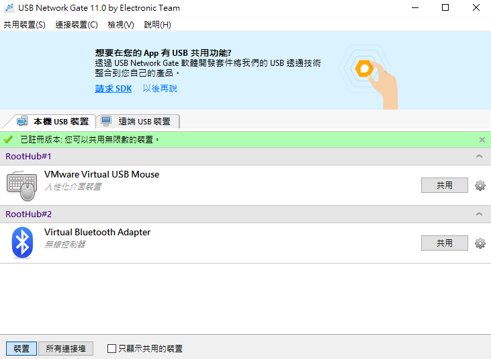Click the USB Network Gate title bar icon

pyautogui.click(x=9, y=8)
